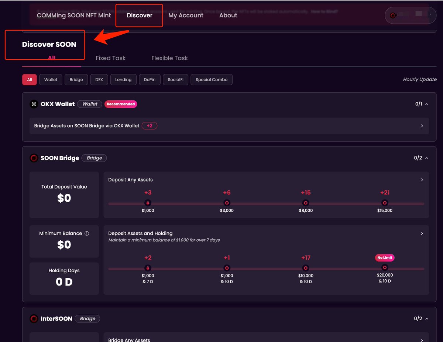Screen dimensions: 443x342
Task: Click the 0/2 SOON Bridge progress counter
Action: point(418,158)
